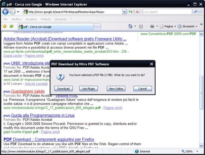Click the Internet Explorer logo in title bar
This screenshot has height=155, width=205.
point(4,4)
